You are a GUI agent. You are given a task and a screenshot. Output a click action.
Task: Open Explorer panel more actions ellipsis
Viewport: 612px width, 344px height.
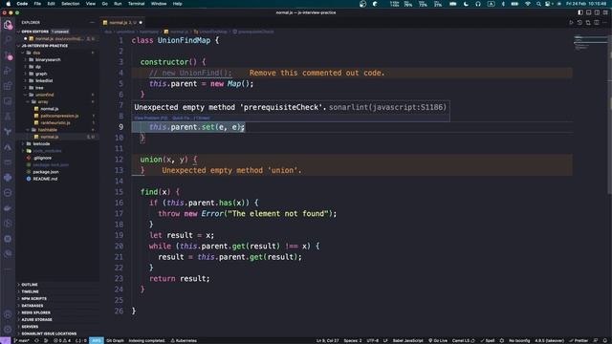point(92,23)
